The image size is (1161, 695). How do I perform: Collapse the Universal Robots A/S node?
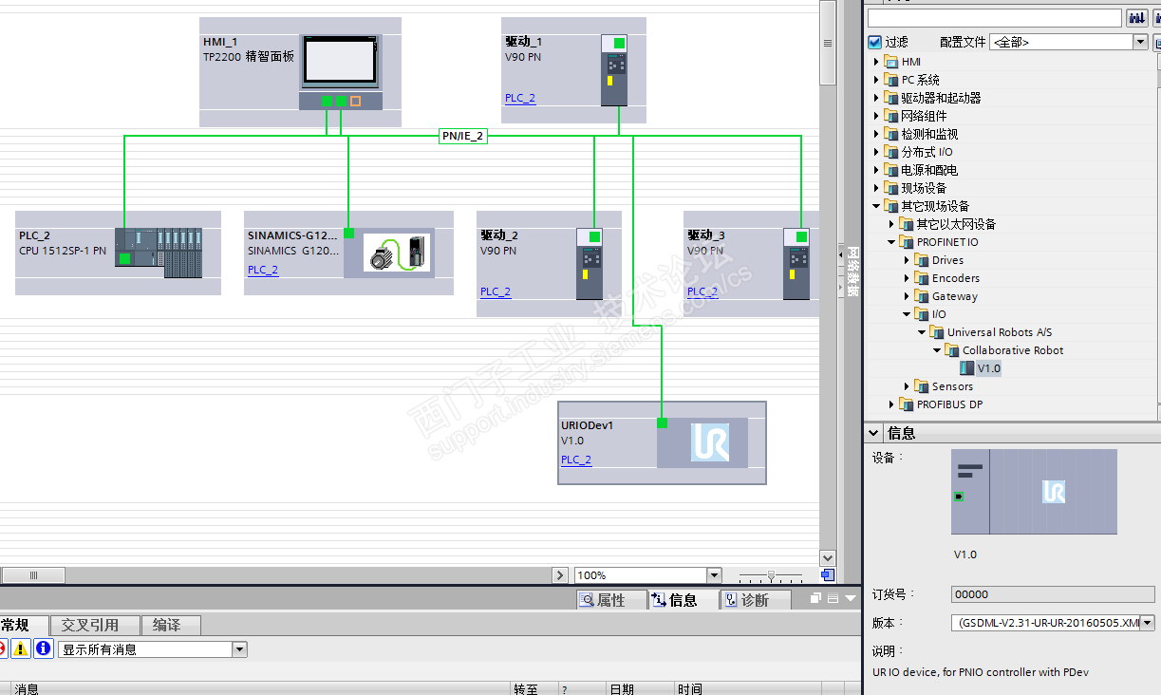(x=922, y=332)
